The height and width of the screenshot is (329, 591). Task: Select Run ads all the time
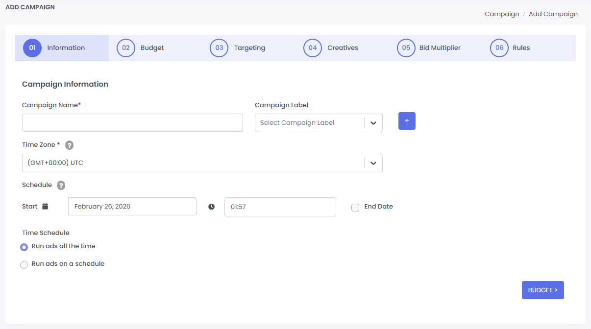pyautogui.click(x=24, y=247)
